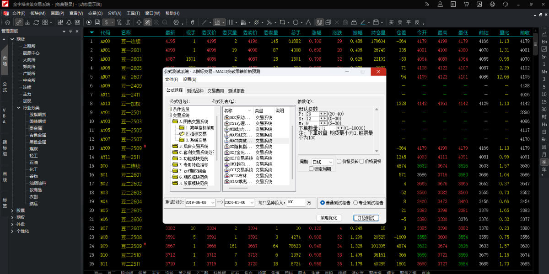Enable the 价格反转 checkbox
The width and height of the screenshot is (549, 274).
click(x=340, y=162)
